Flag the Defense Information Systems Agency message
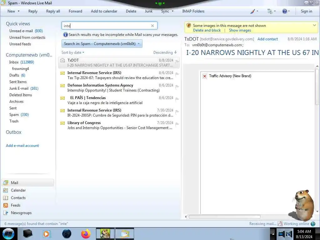This screenshot has width=320, height=240. point(177,87)
